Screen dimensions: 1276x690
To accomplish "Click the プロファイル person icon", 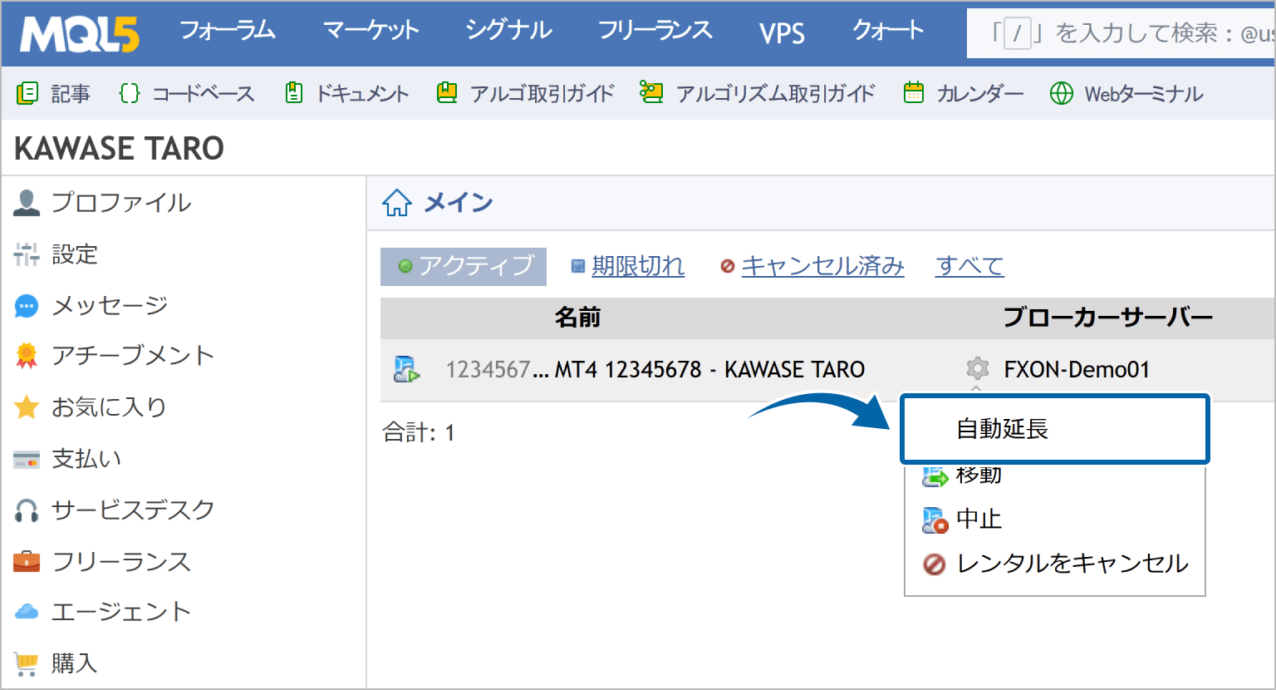I will 27,203.
